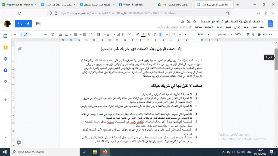Screen dimensions: 278x156
Task: Decrease font size with the minus button
Action: tap(180, 34)
